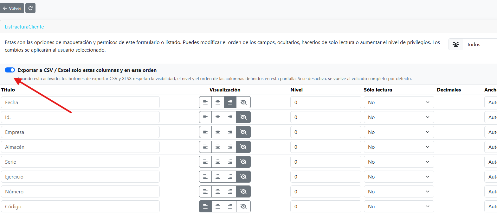Hide the Fecha column with eye icon

[x=243, y=102]
